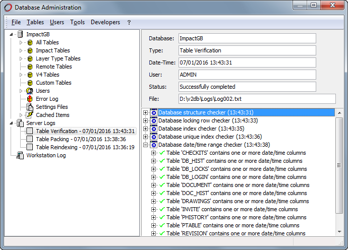Click the Database unique index checker icon
This screenshot has height=250, width=348.
154,137
